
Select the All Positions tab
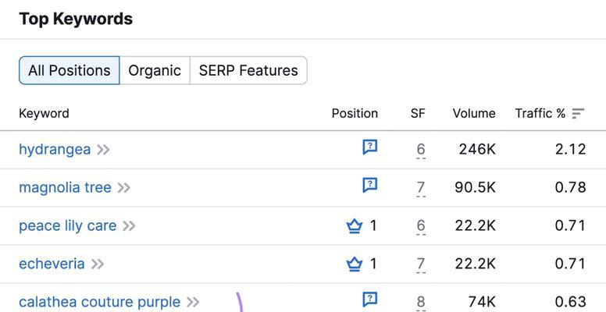[70, 70]
